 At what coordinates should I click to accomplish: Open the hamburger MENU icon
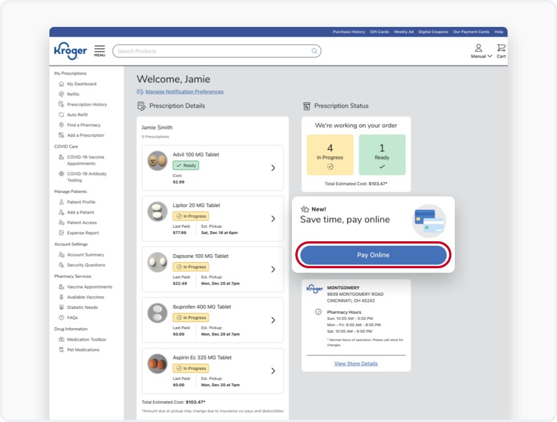tap(99, 51)
